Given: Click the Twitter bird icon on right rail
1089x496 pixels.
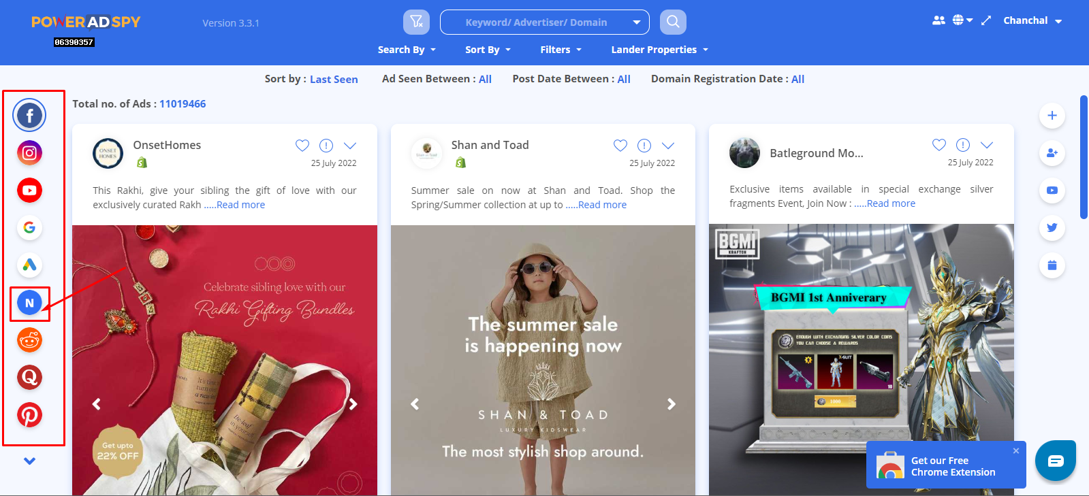Looking at the screenshot, I should click(1052, 228).
